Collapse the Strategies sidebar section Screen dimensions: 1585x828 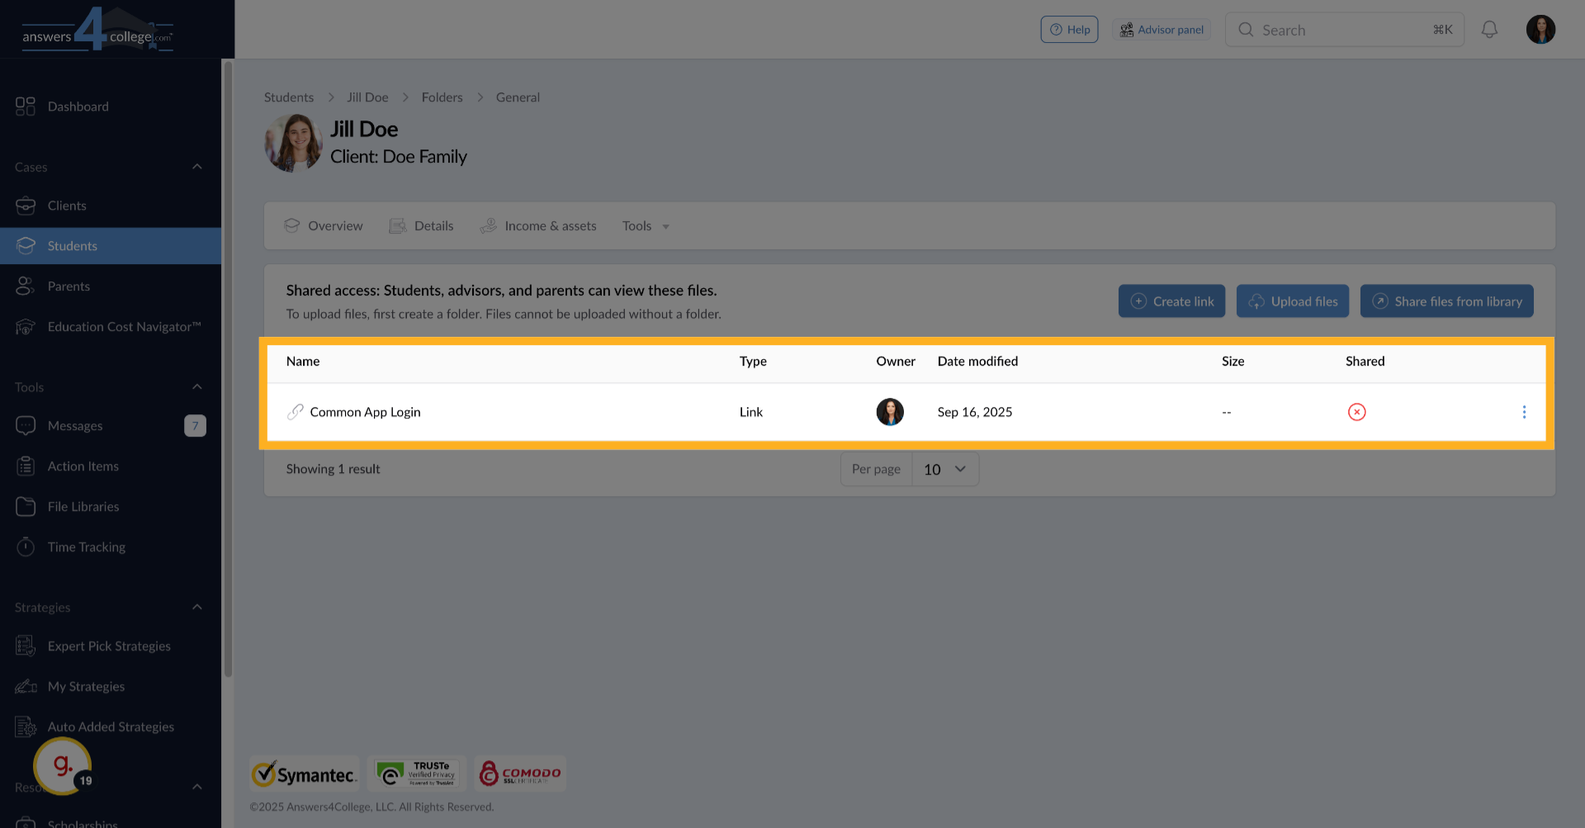197,607
